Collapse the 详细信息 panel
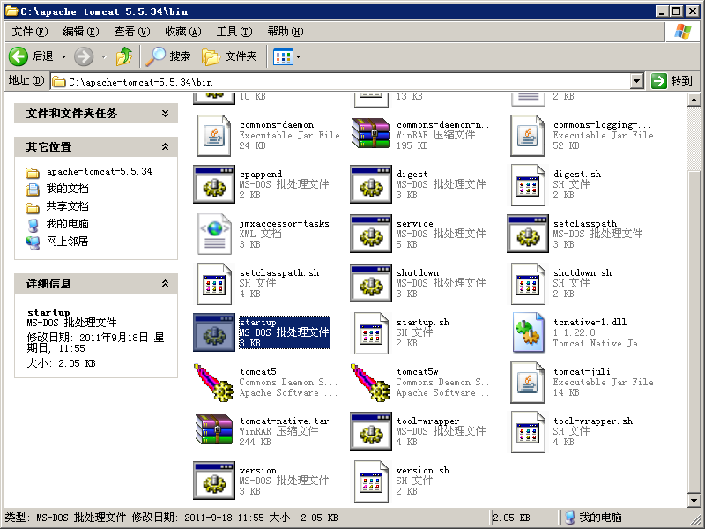 point(166,283)
